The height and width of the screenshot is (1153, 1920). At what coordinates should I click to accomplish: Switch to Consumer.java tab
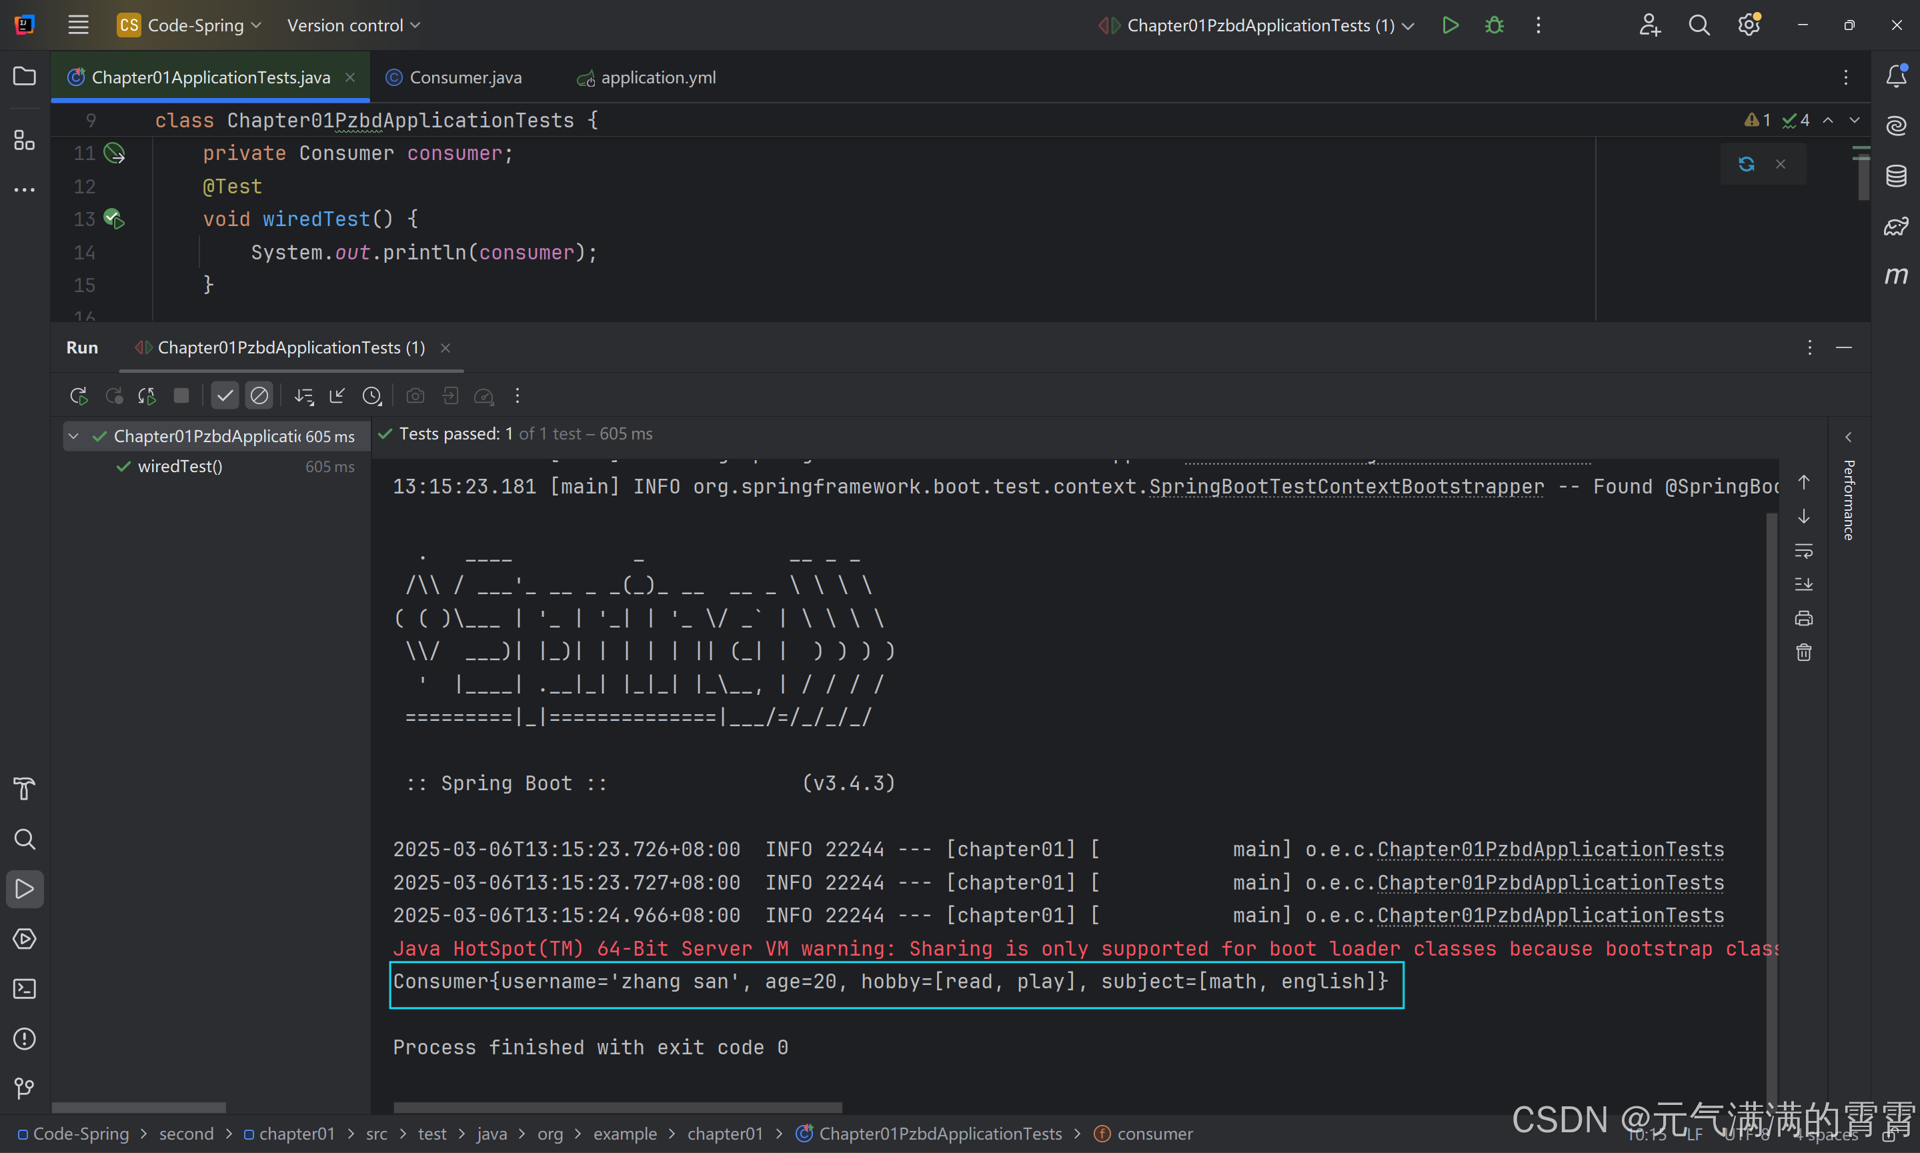point(465,78)
